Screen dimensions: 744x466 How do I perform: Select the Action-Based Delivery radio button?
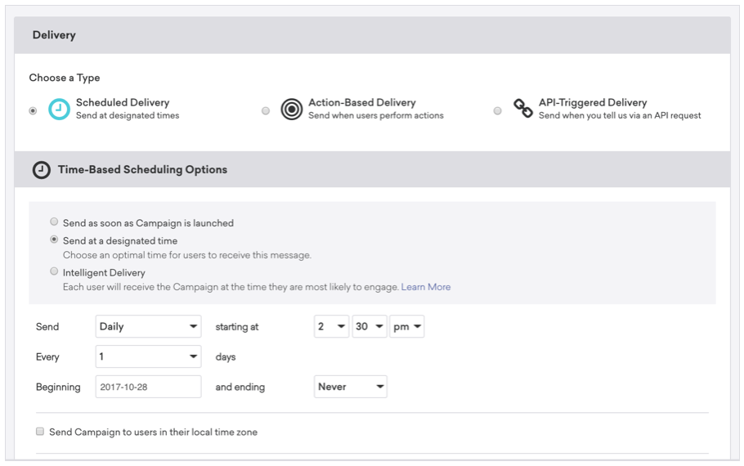coord(266,110)
